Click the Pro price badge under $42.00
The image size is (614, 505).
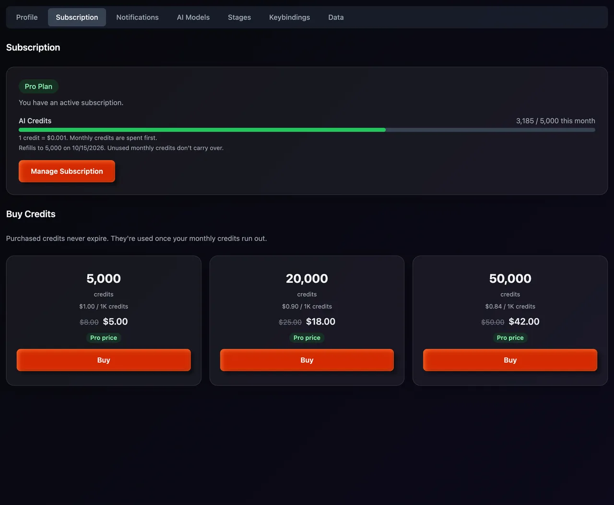pyautogui.click(x=510, y=338)
